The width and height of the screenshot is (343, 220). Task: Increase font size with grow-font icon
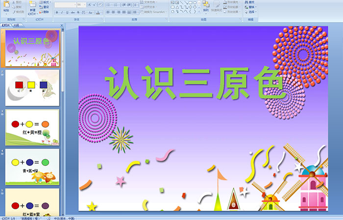click(x=90, y=4)
